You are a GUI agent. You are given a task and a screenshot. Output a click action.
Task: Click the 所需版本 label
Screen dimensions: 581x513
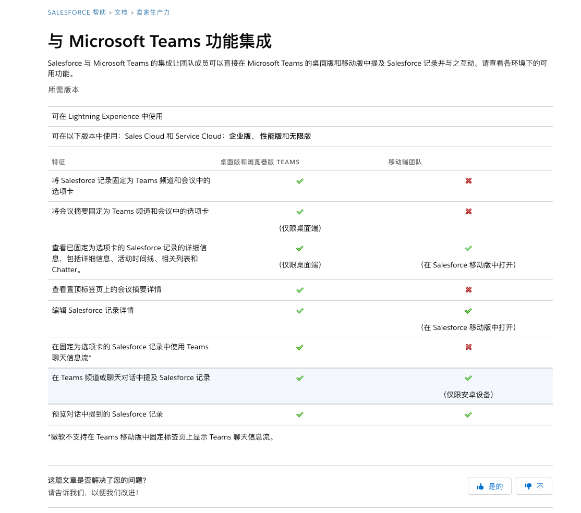pyautogui.click(x=63, y=90)
